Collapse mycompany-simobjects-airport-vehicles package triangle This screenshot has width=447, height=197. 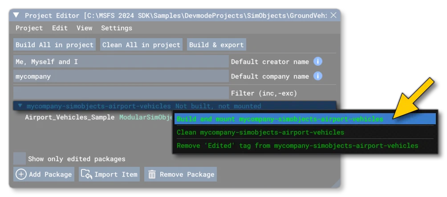tap(20, 106)
